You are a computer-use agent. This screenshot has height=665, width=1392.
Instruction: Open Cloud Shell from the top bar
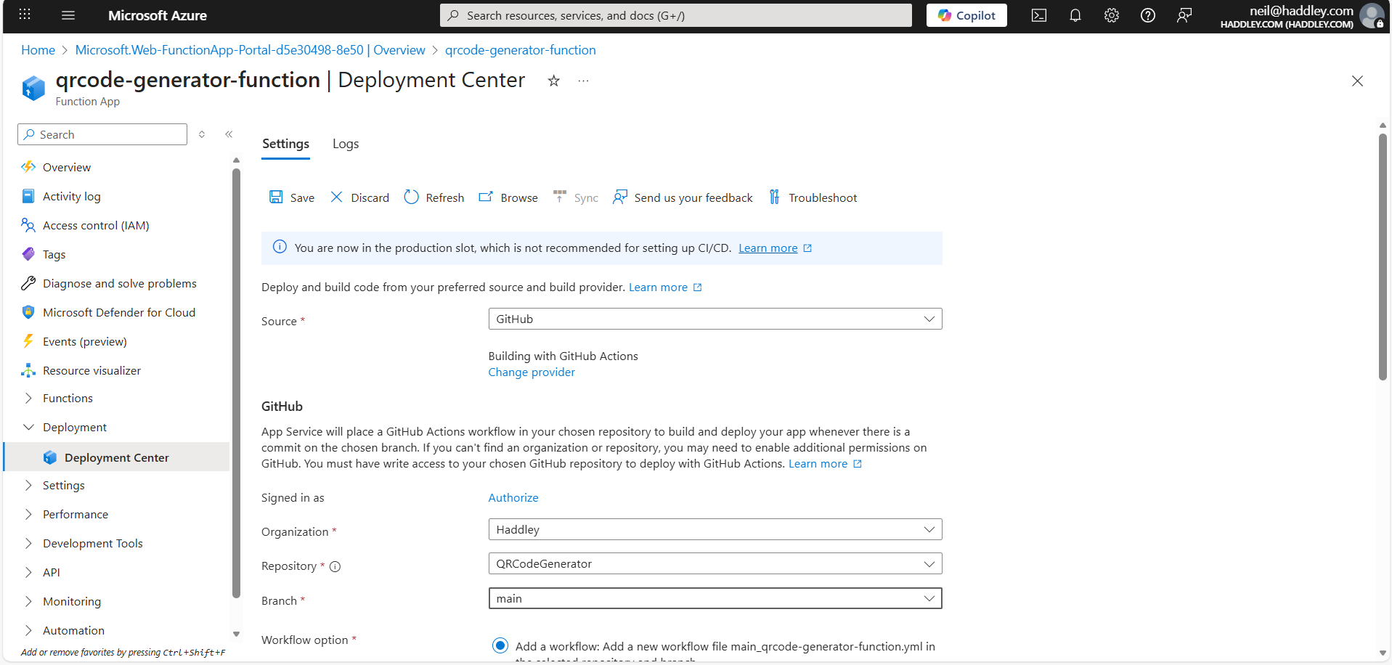[x=1038, y=15]
